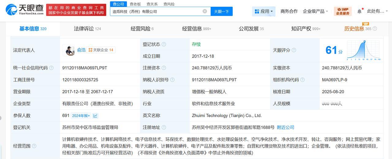This screenshot has width=392, height=159.
Task: Open the 关联企业 14 badge
Action: coord(101,50)
